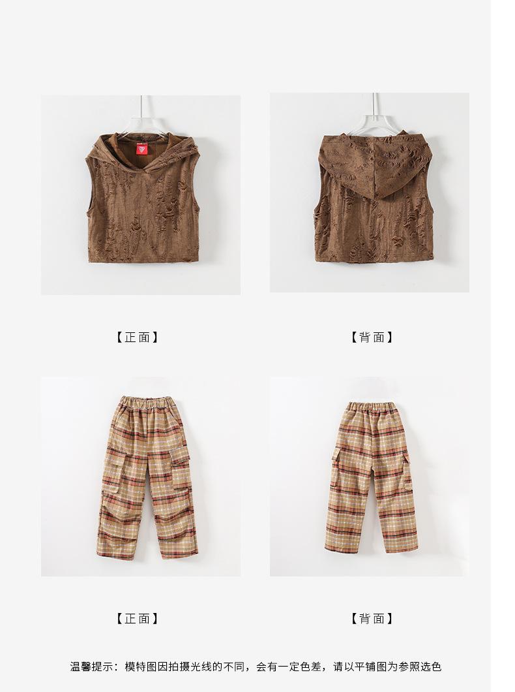
Task: Select the front view brown hooded vest photo
Action: click(x=141, y=195)
